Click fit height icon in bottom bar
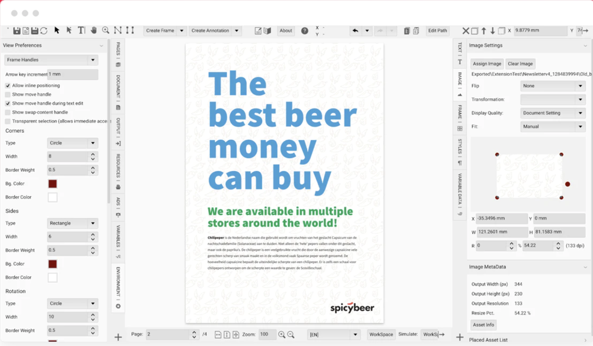 (227, 334)
